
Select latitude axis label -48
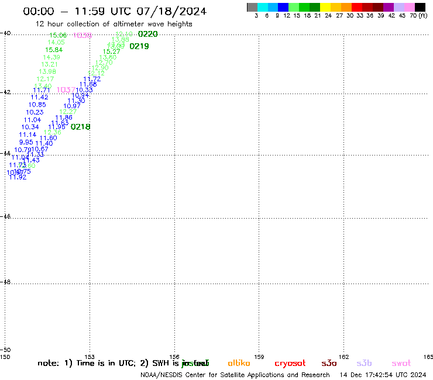click(x=5, y=282)
